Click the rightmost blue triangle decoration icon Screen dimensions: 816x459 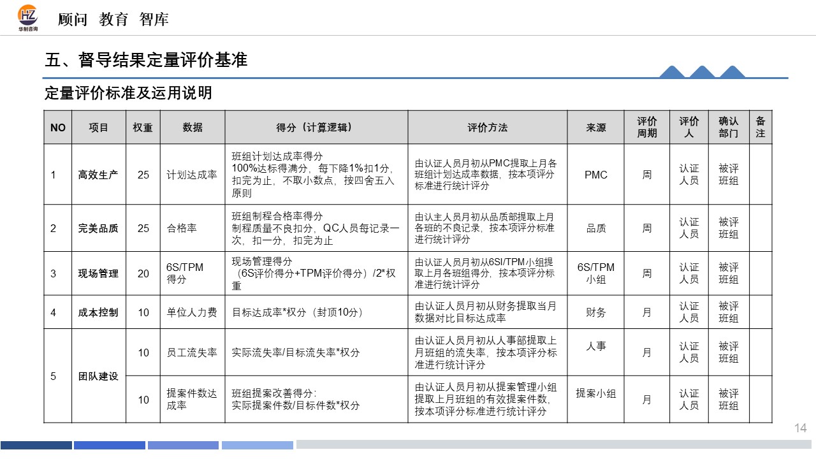click(x=732, y=71)
